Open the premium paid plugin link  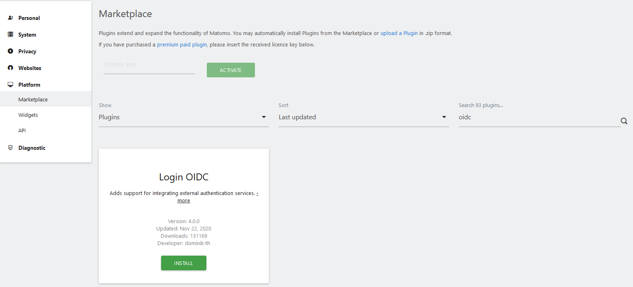[x=182, y=45]
